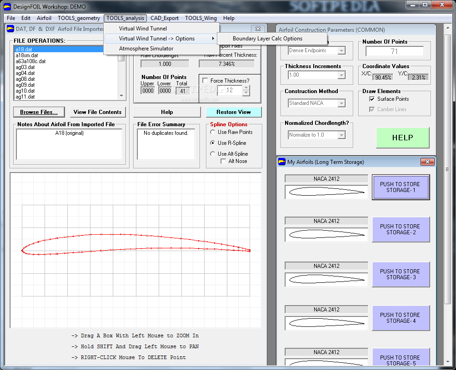Select ag03.dat in the file list
This screenshot has height=370, width=456.
tap(66, 67)
